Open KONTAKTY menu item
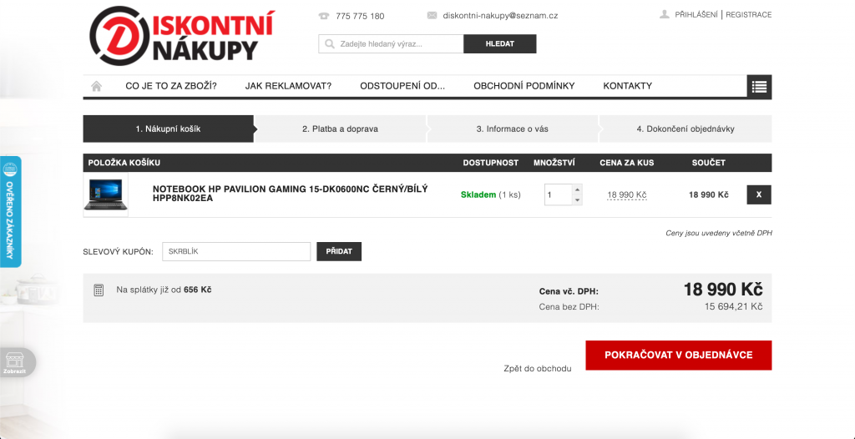Screen dimensions: 855x439 point(628,86)
